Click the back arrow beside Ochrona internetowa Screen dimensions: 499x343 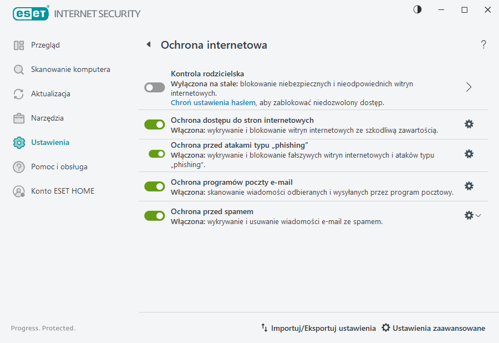(148, 44)
